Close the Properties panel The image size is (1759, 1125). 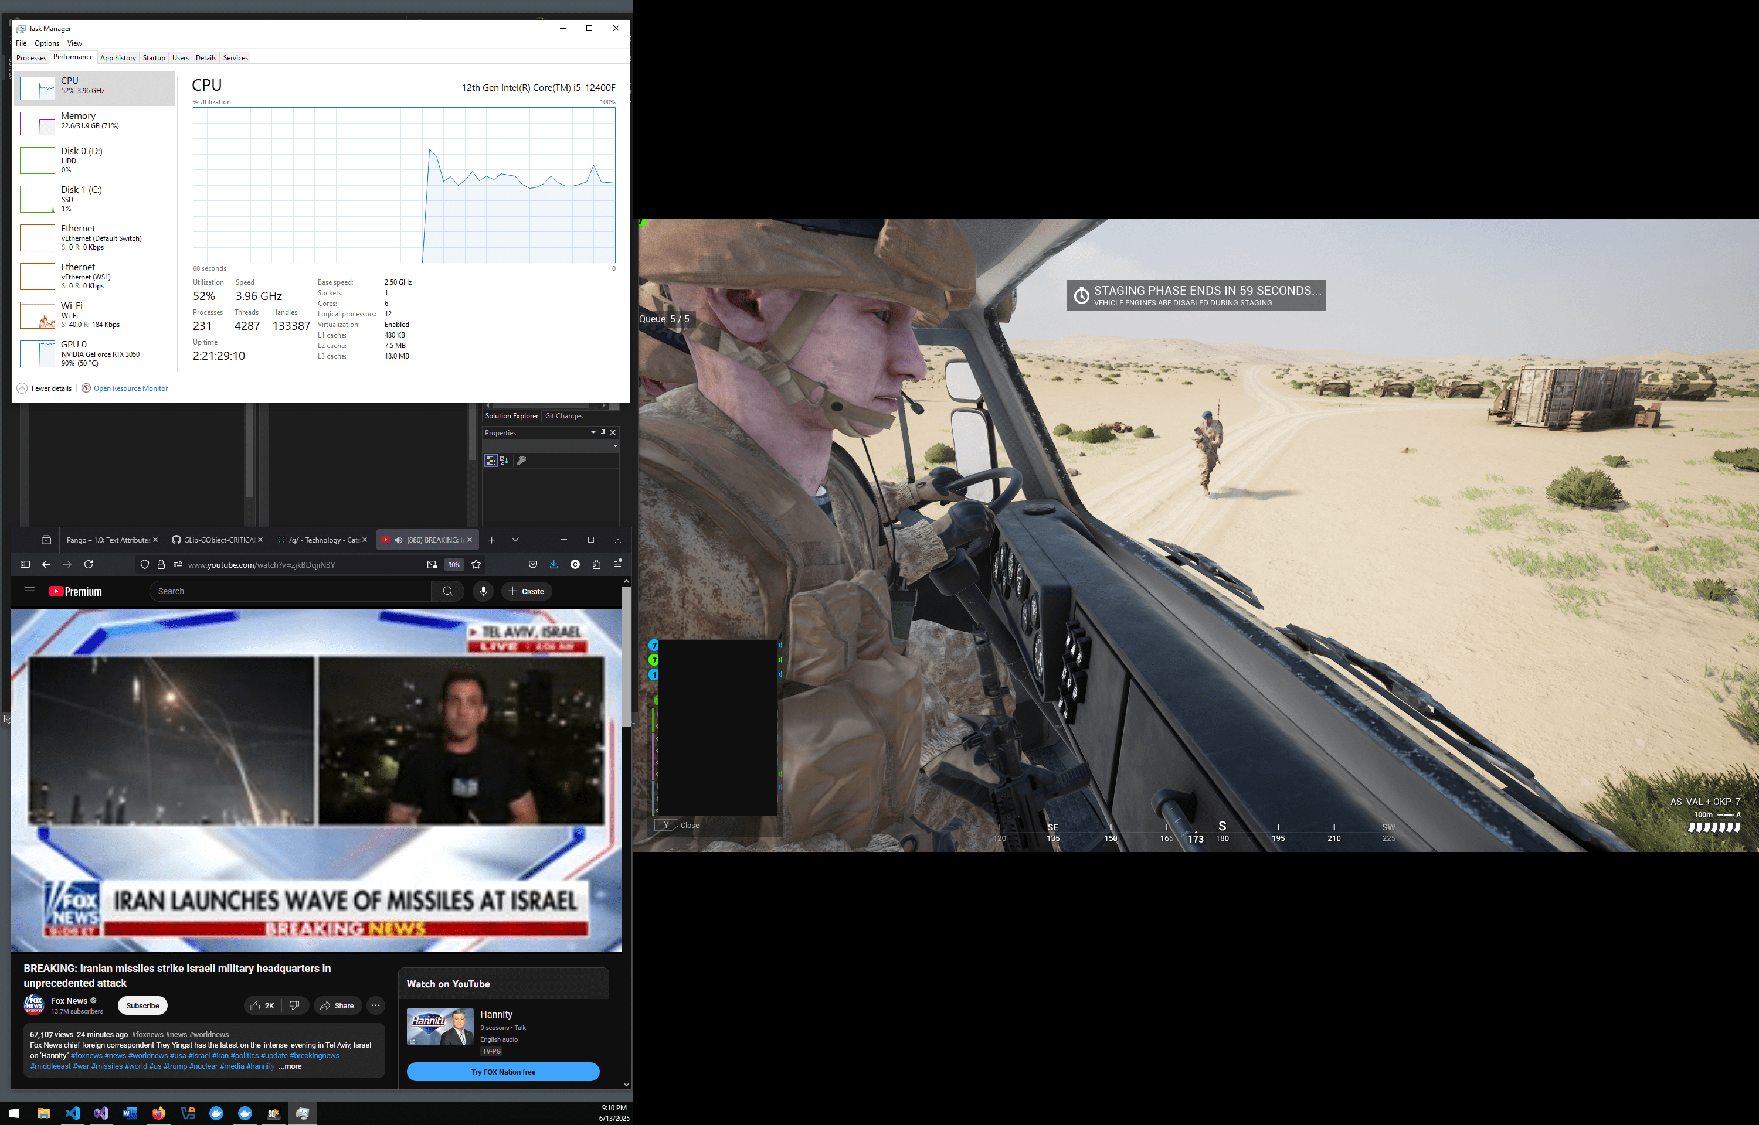612,432
